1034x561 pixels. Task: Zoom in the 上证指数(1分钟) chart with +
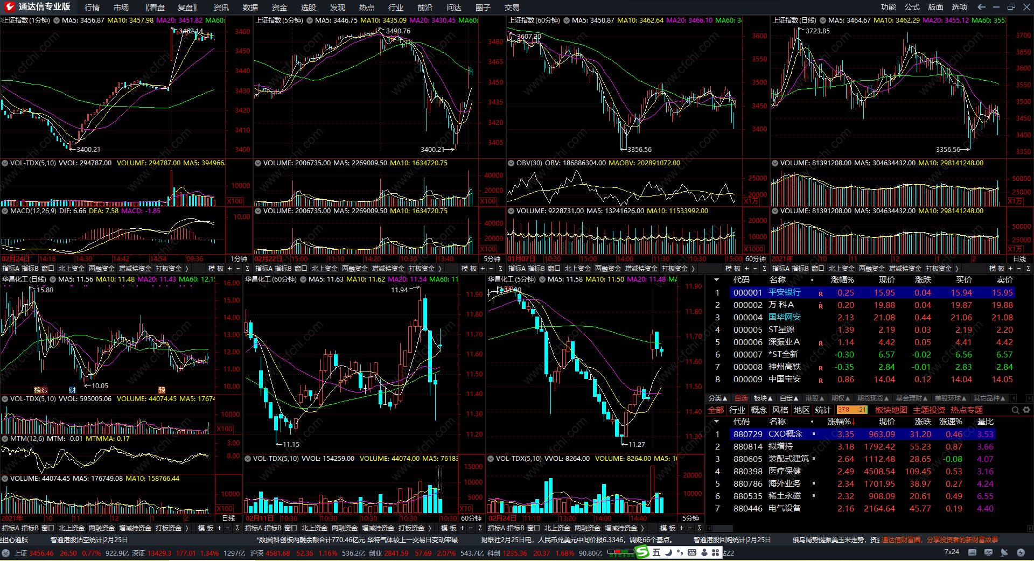pyautogui.click(x=230, y=268)
